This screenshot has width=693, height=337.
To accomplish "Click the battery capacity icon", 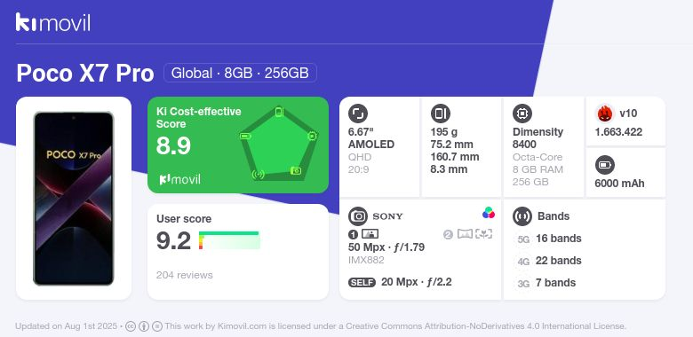I will (605, 166).
